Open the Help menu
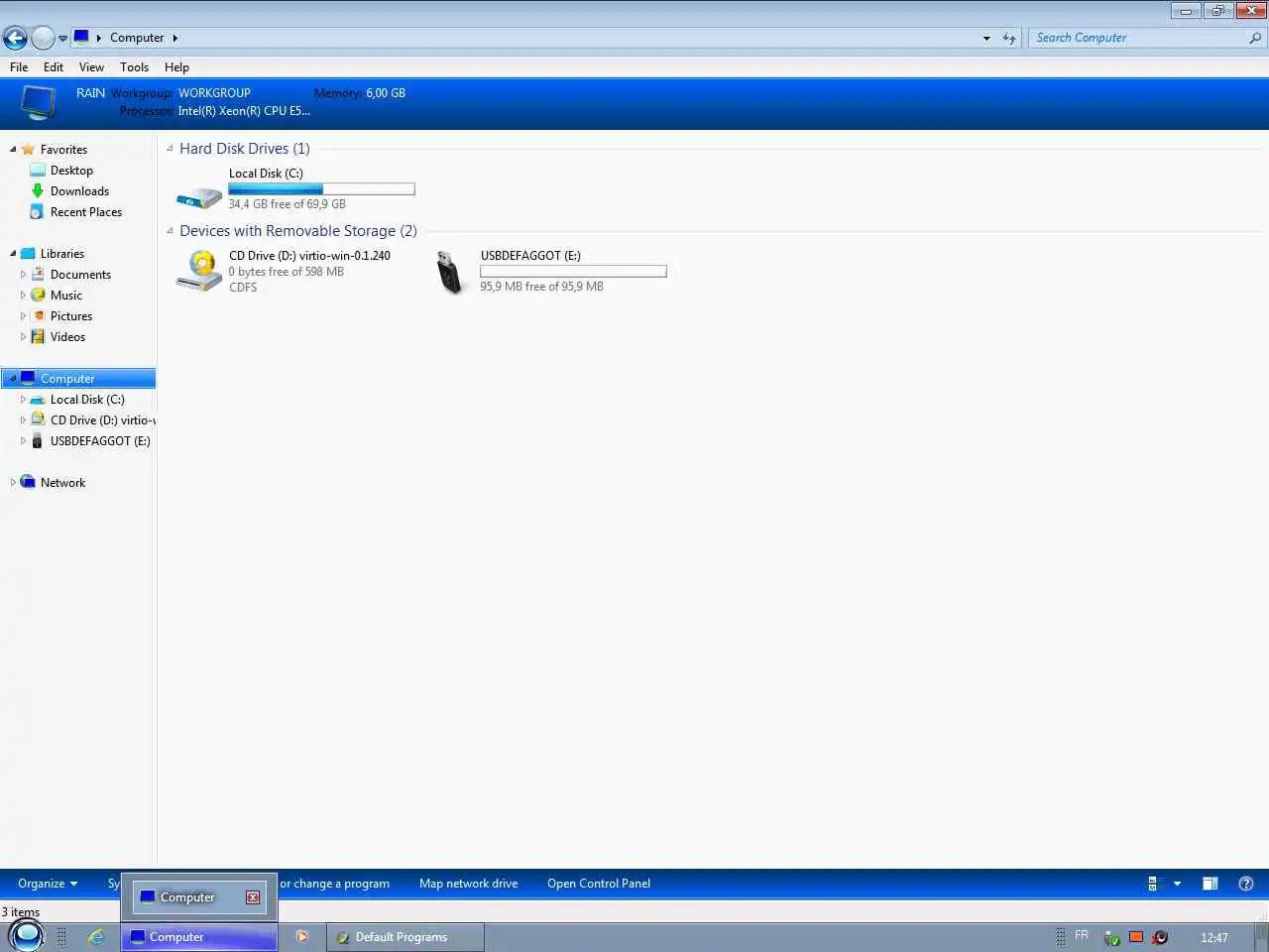The height and width of the screenshot is (952, 1269). click(x=176, y=67)
